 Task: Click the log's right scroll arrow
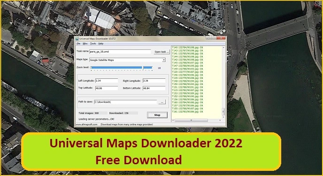pos(220,120)
